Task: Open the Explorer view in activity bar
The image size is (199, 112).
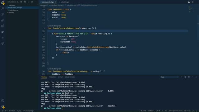Action: 3,3
